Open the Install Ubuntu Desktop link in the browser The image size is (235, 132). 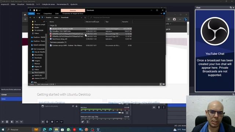pos(52,103)
